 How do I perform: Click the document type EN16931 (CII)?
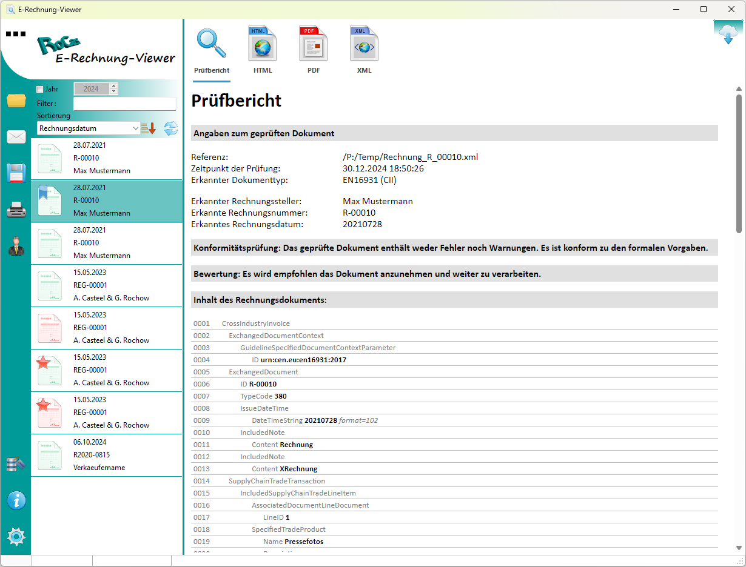coord(369,180)
